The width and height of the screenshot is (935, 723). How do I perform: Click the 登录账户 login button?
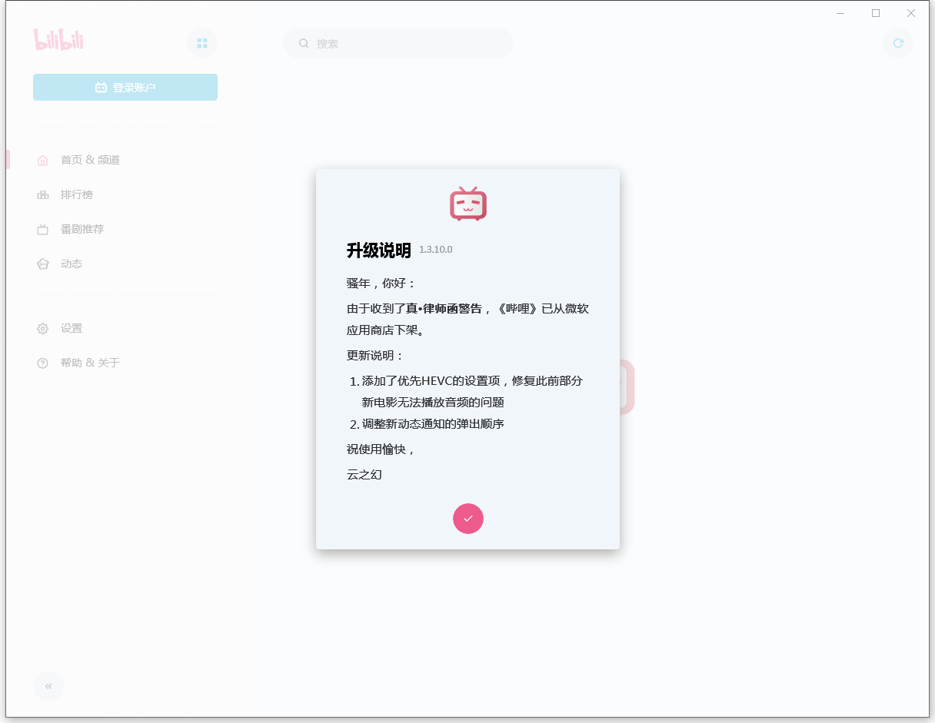point(125,87)
